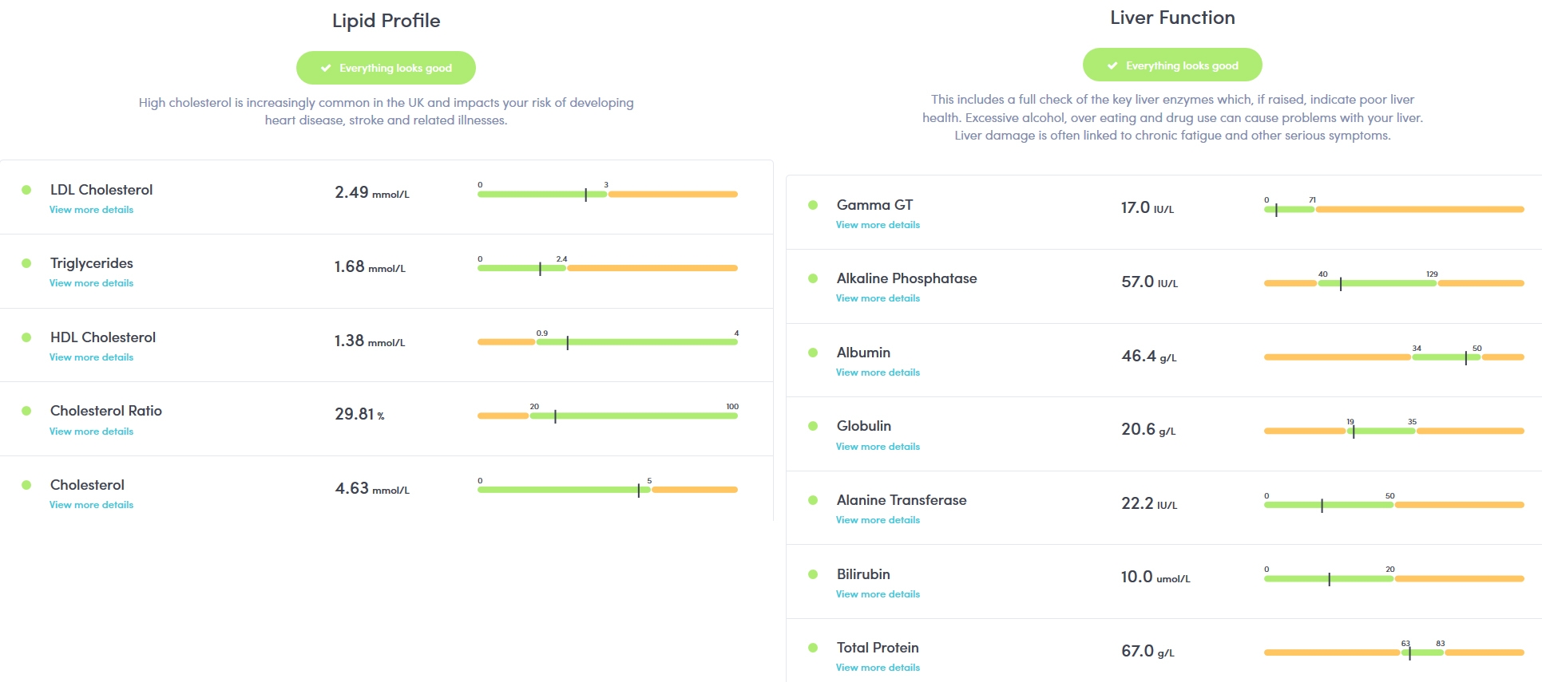
Task: Click the green status dot beside Alanine Transferase
Action: (813, 500)
